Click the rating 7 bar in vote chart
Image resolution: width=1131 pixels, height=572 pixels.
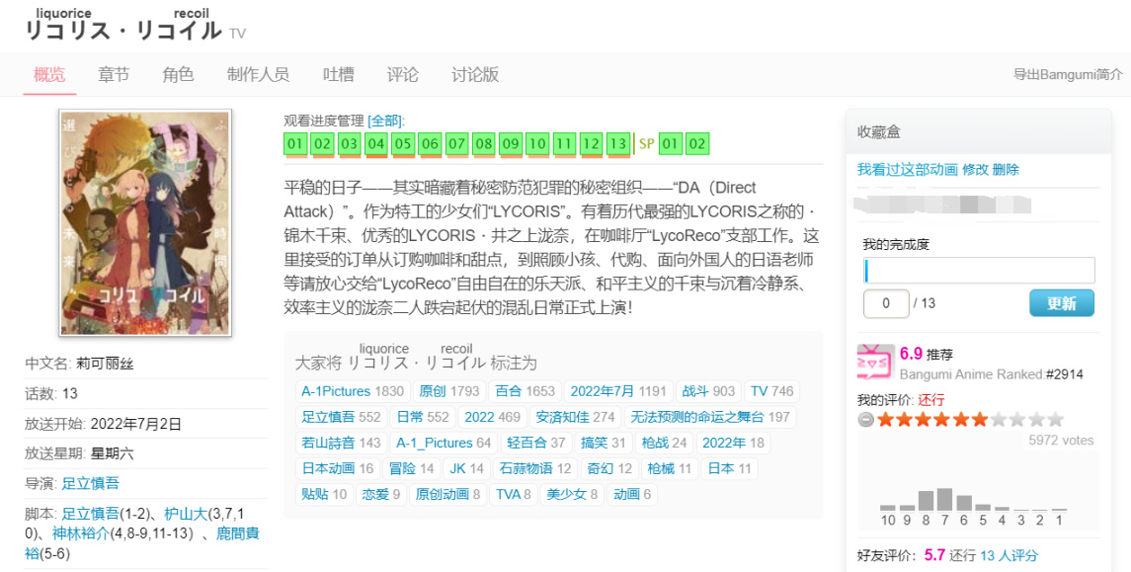(x=944, y=499)
